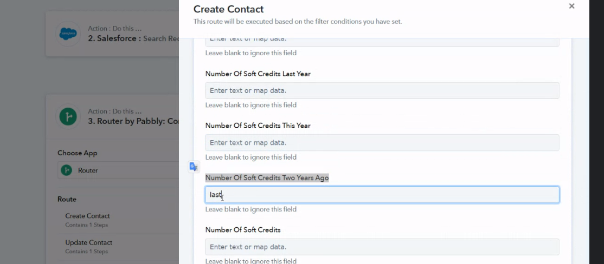Screen dimensions: 604x264
Task: Select the Update Contact route
Action: [88, 243]
